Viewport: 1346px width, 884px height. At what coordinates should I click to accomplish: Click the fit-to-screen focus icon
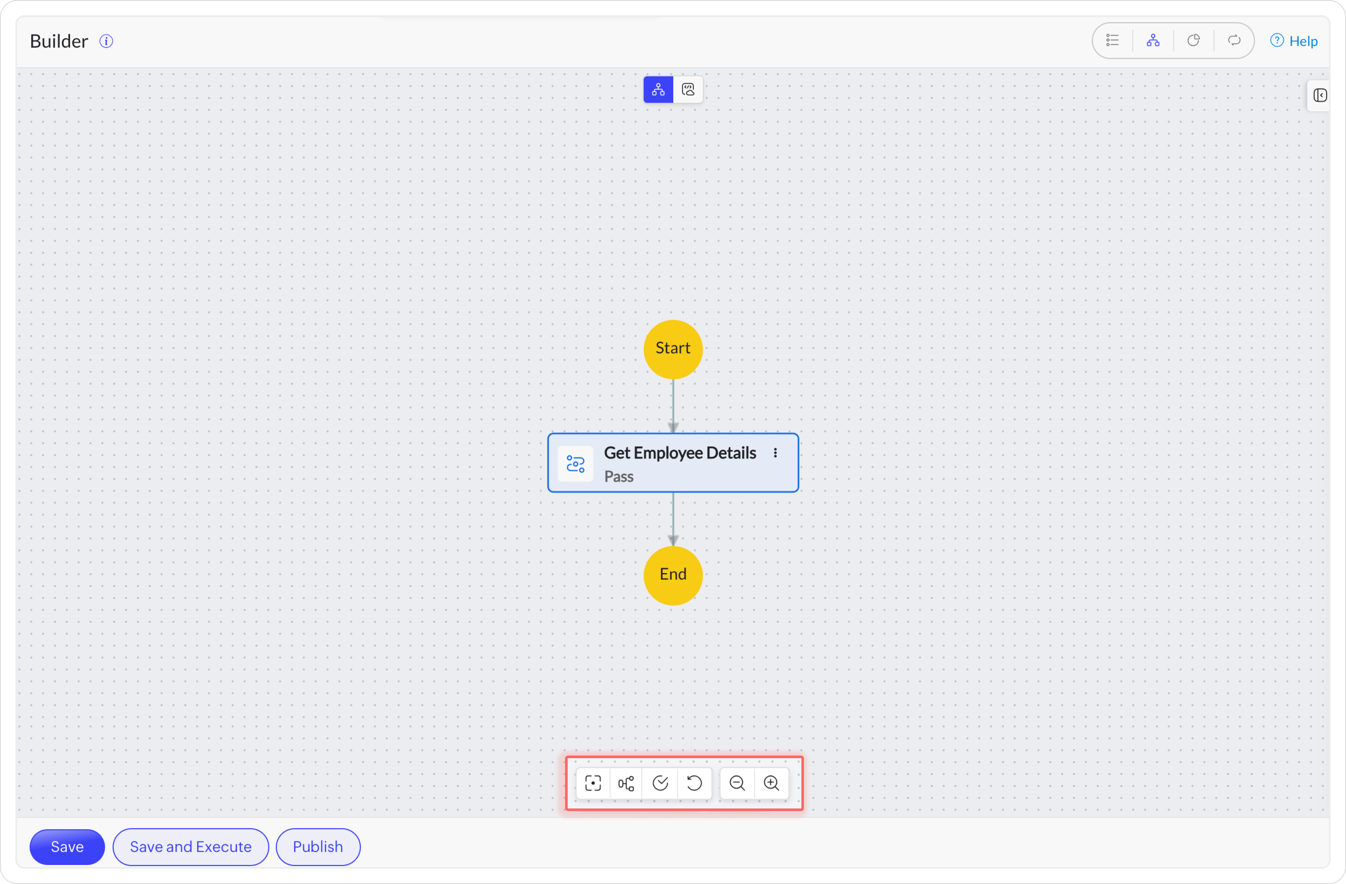click(593, 783)
